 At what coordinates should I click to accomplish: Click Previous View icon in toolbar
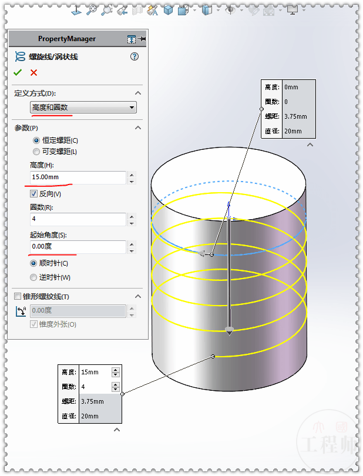pyautogui.click(x=122, y=11)
